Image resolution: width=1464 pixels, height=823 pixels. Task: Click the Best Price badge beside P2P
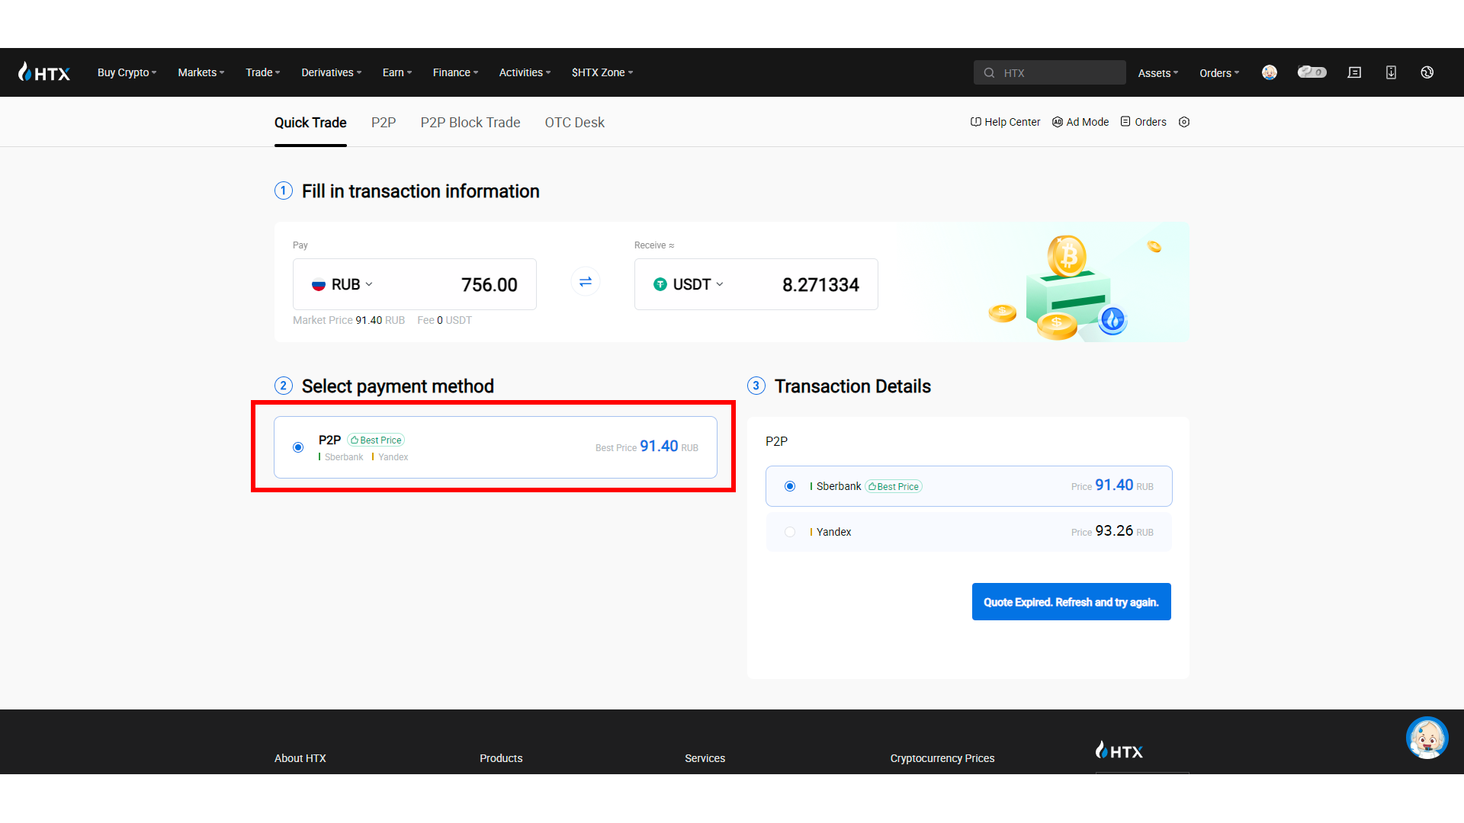[x=376, y=440]
